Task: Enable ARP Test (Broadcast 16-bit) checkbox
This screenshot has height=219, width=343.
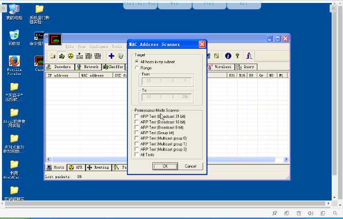Action: pyautogui.click(x=136, y=122)
